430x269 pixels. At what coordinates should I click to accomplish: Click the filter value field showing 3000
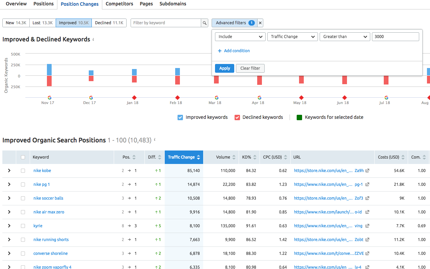396,37
